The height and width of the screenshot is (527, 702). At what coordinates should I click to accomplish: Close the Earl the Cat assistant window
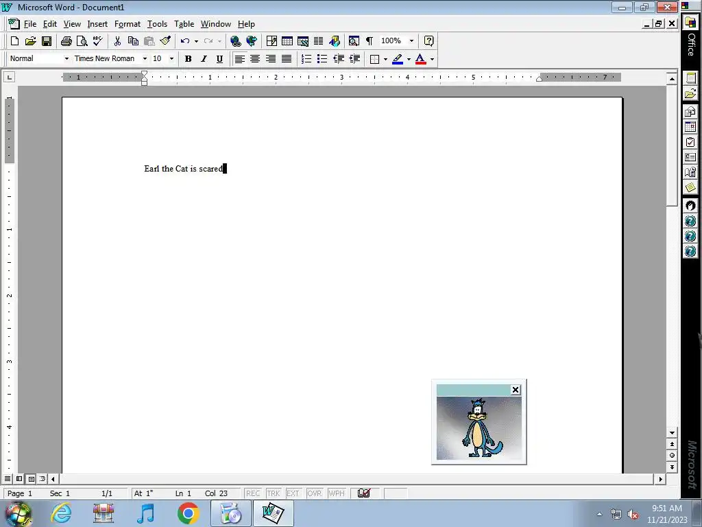click(516, 390)
